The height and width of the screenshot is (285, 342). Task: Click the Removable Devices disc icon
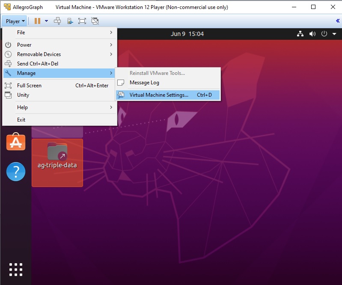[8, 54]
